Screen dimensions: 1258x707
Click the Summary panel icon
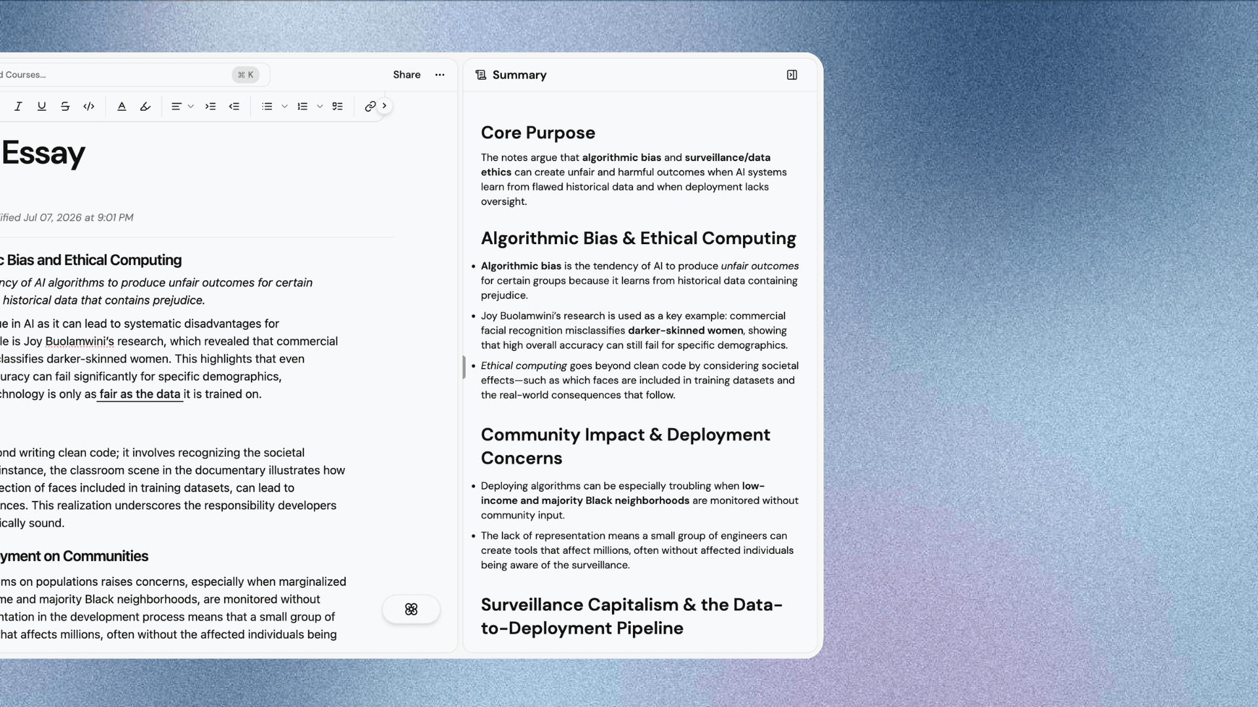coord(481,75)
